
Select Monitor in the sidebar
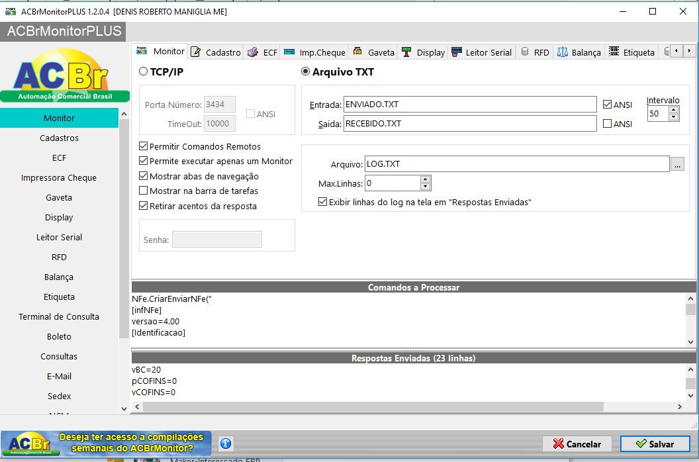click(60, 118)
